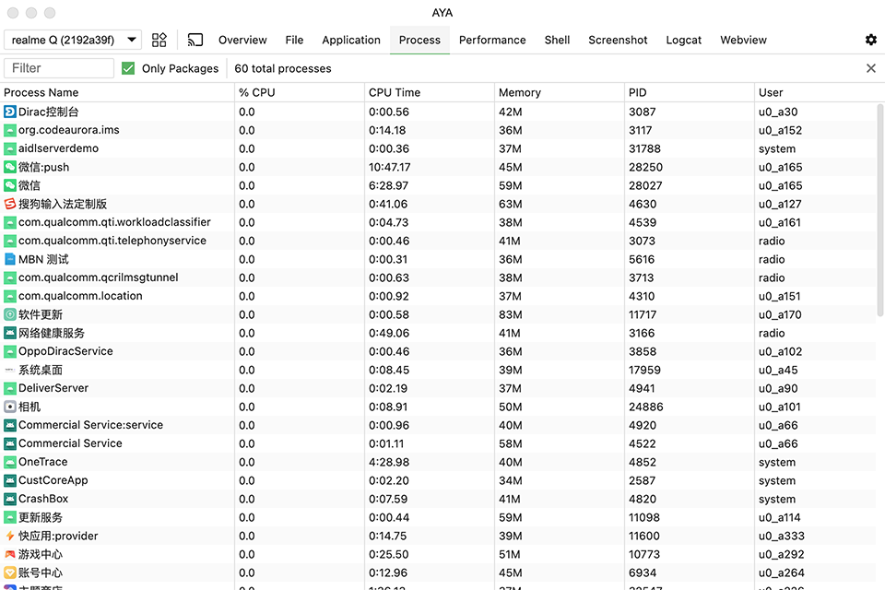Sort by Memory column header
Screen dimensions: 885x590
point(560,92)
